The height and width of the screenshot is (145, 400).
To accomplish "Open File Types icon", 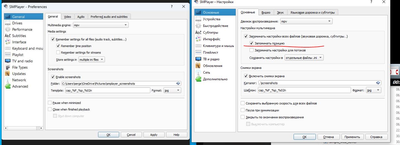I will (8, 67).
